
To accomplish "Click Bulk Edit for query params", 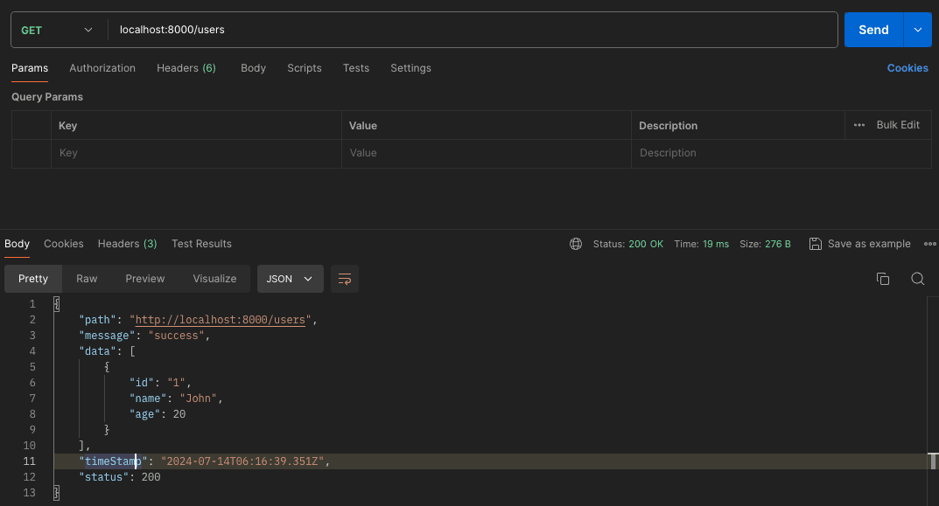I will 898,125.
